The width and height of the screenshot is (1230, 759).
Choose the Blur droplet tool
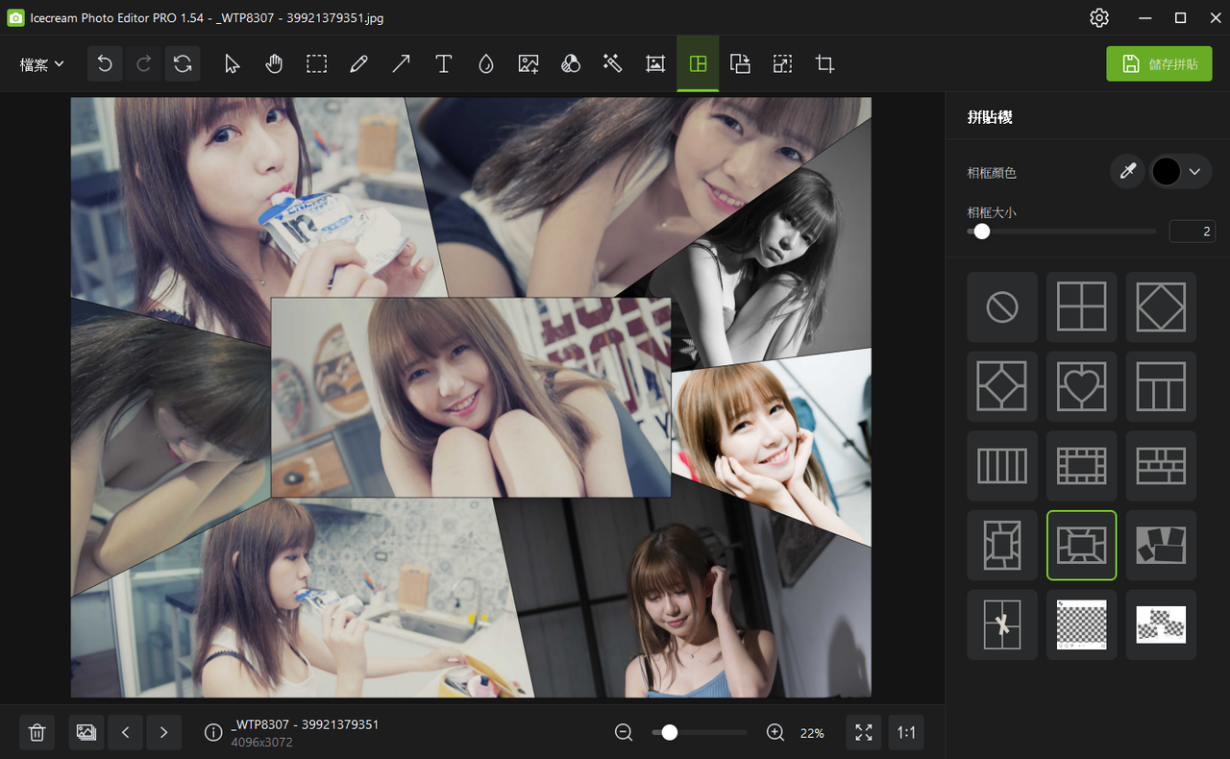485,64
